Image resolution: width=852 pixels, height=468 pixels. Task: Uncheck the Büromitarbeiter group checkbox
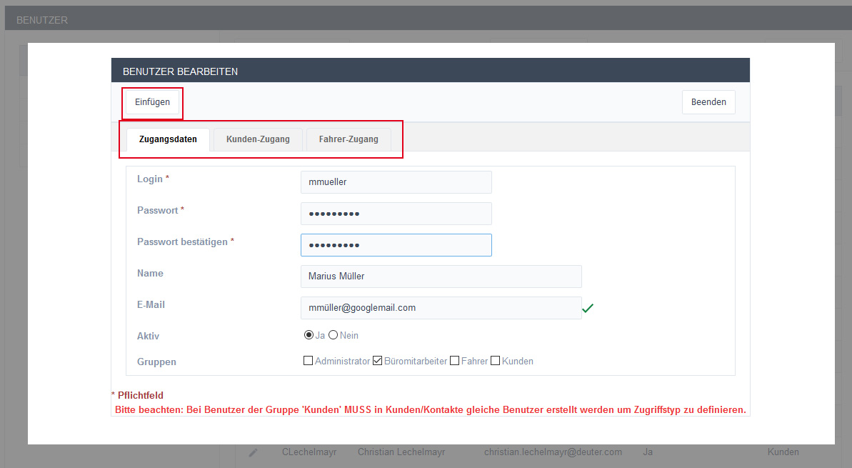378,361
